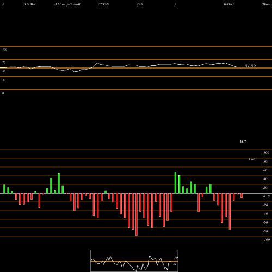Click the -100 label on MR axis
The image size is (272, 272).
pyautogui.click(x=267, y=240)
